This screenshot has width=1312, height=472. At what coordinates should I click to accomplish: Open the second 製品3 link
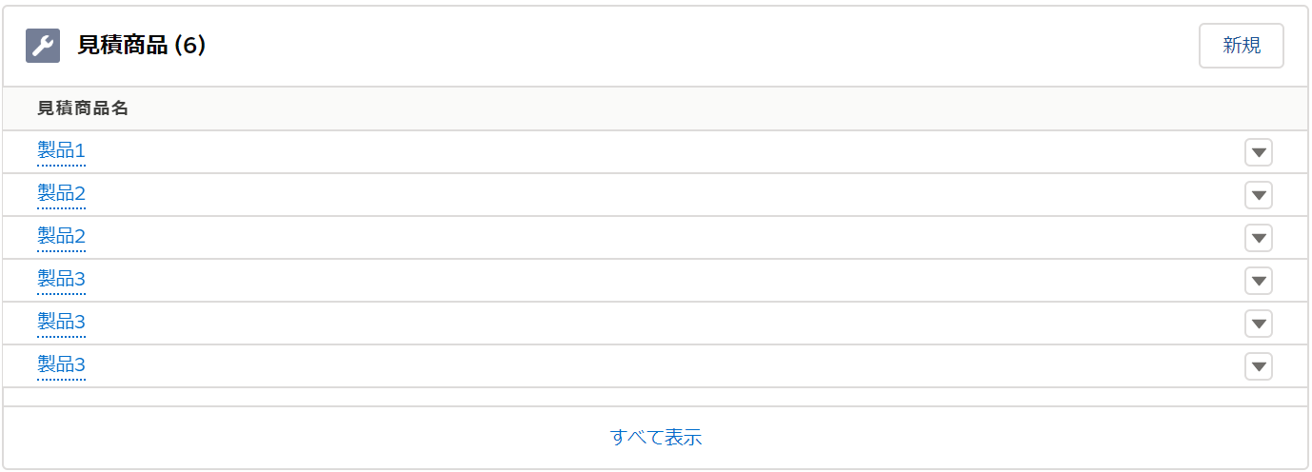pos(61,323)
